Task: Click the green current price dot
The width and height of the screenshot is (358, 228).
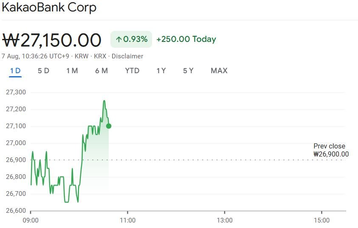Action: click(109, 126)
